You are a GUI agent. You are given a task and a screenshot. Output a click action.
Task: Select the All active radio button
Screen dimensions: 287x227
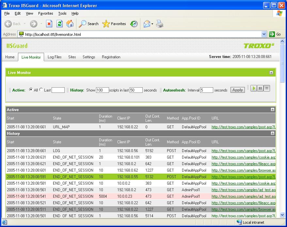[x=31, y=90]
